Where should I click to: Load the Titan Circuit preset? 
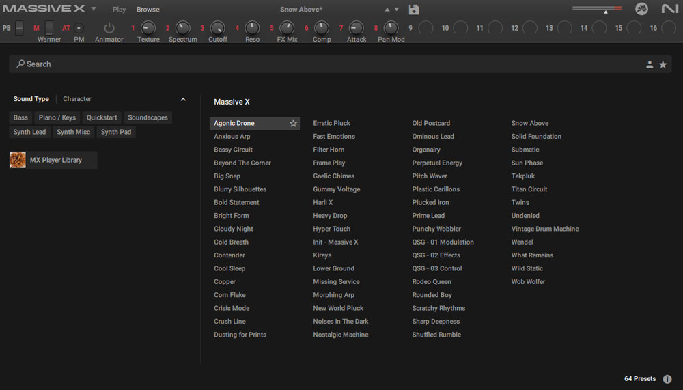[529, 189]
